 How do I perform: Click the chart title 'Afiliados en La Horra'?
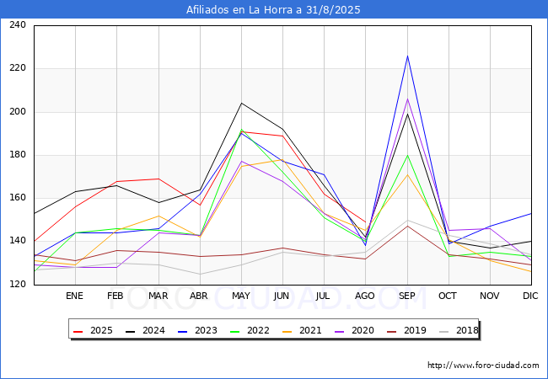[274, 10]
